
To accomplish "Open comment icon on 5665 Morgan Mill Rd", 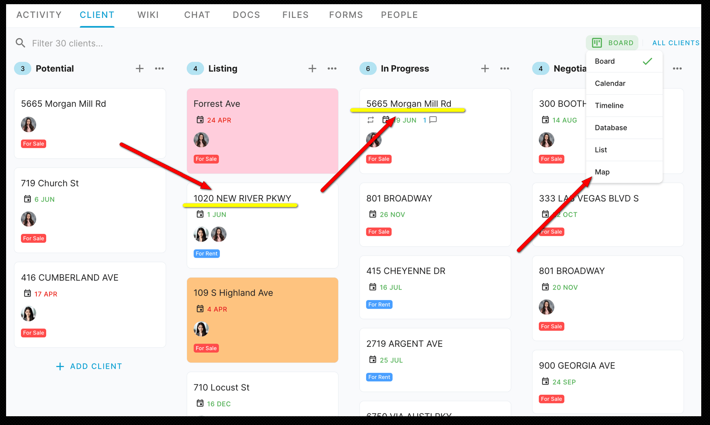I will coord(433,120).
